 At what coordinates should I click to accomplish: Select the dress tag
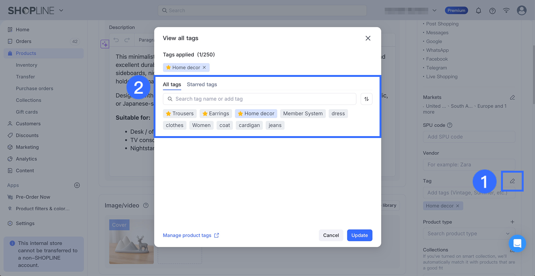pos(338,113)
